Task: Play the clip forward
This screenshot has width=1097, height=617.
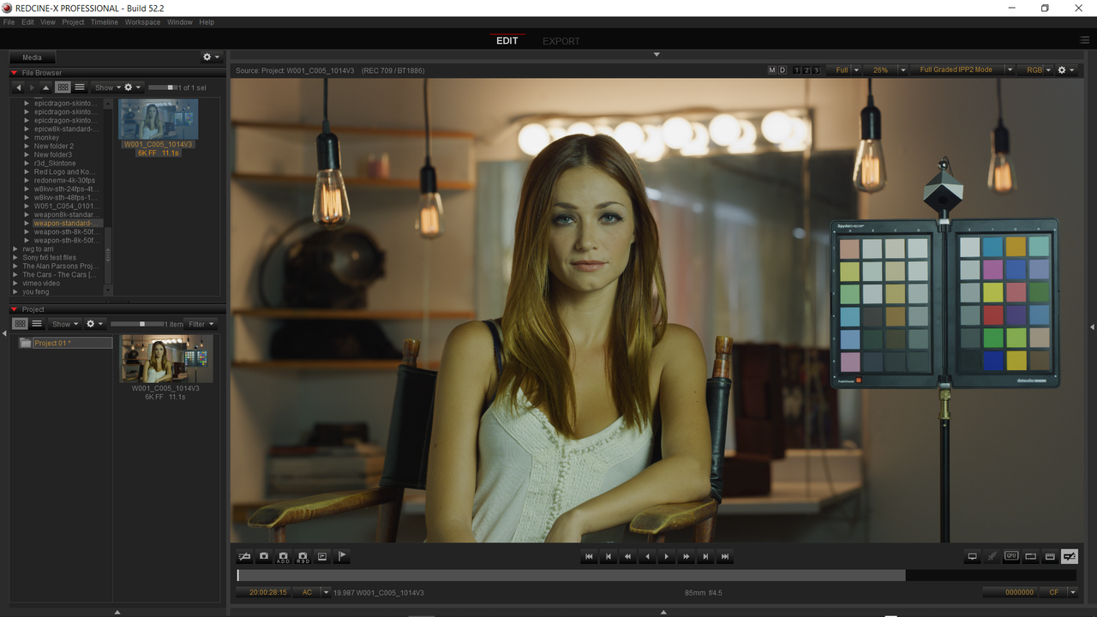Action: point(667,557)
